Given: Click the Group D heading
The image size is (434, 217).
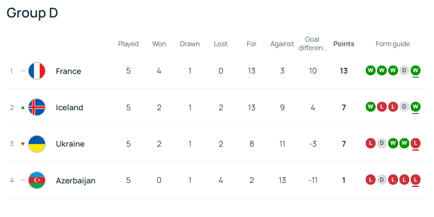Looking at the screenshot, I should (x=32, y=13).
